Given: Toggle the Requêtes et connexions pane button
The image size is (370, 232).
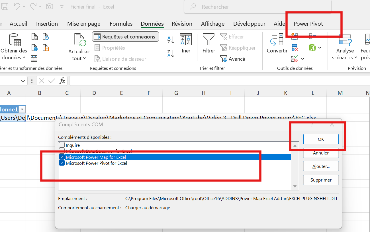Looking at the screenshot, I should pos(125,36).
